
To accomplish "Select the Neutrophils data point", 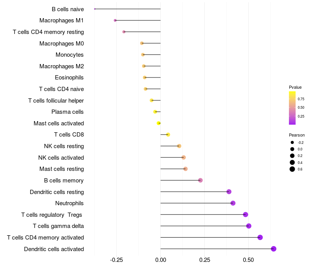I will click(x=233, y=203).
